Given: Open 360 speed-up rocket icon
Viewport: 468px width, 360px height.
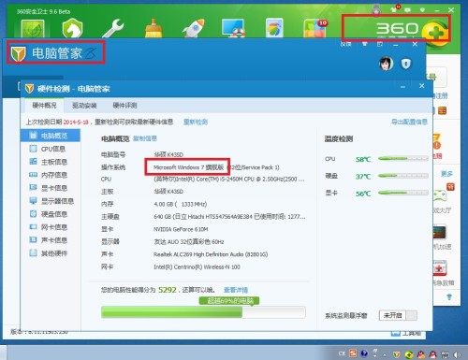Looking at the screenshot, I should (194, 29).
